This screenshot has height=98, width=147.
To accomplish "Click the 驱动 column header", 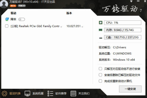I will point(13,13).
